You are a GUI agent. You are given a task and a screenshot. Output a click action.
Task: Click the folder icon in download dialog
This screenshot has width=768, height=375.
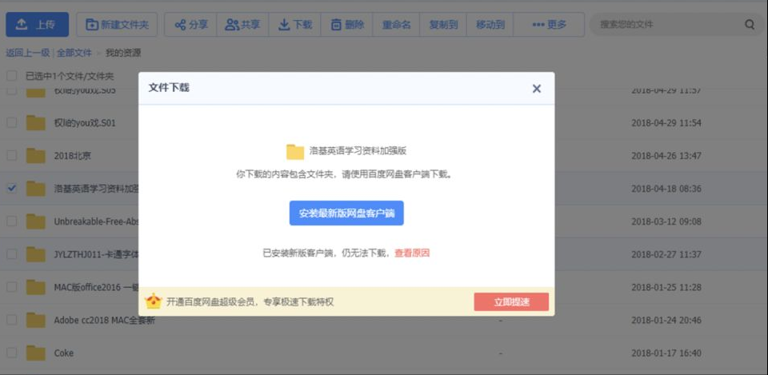[295, 152]
